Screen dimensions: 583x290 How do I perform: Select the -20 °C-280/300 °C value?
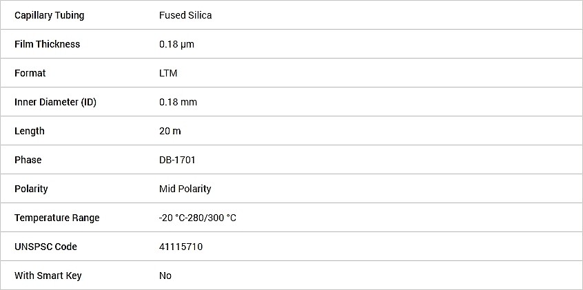(x=197, y=218)
